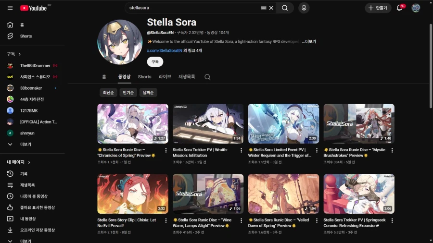Open the hamburger guide menu

pyautogui.click(x=10, y=8)
